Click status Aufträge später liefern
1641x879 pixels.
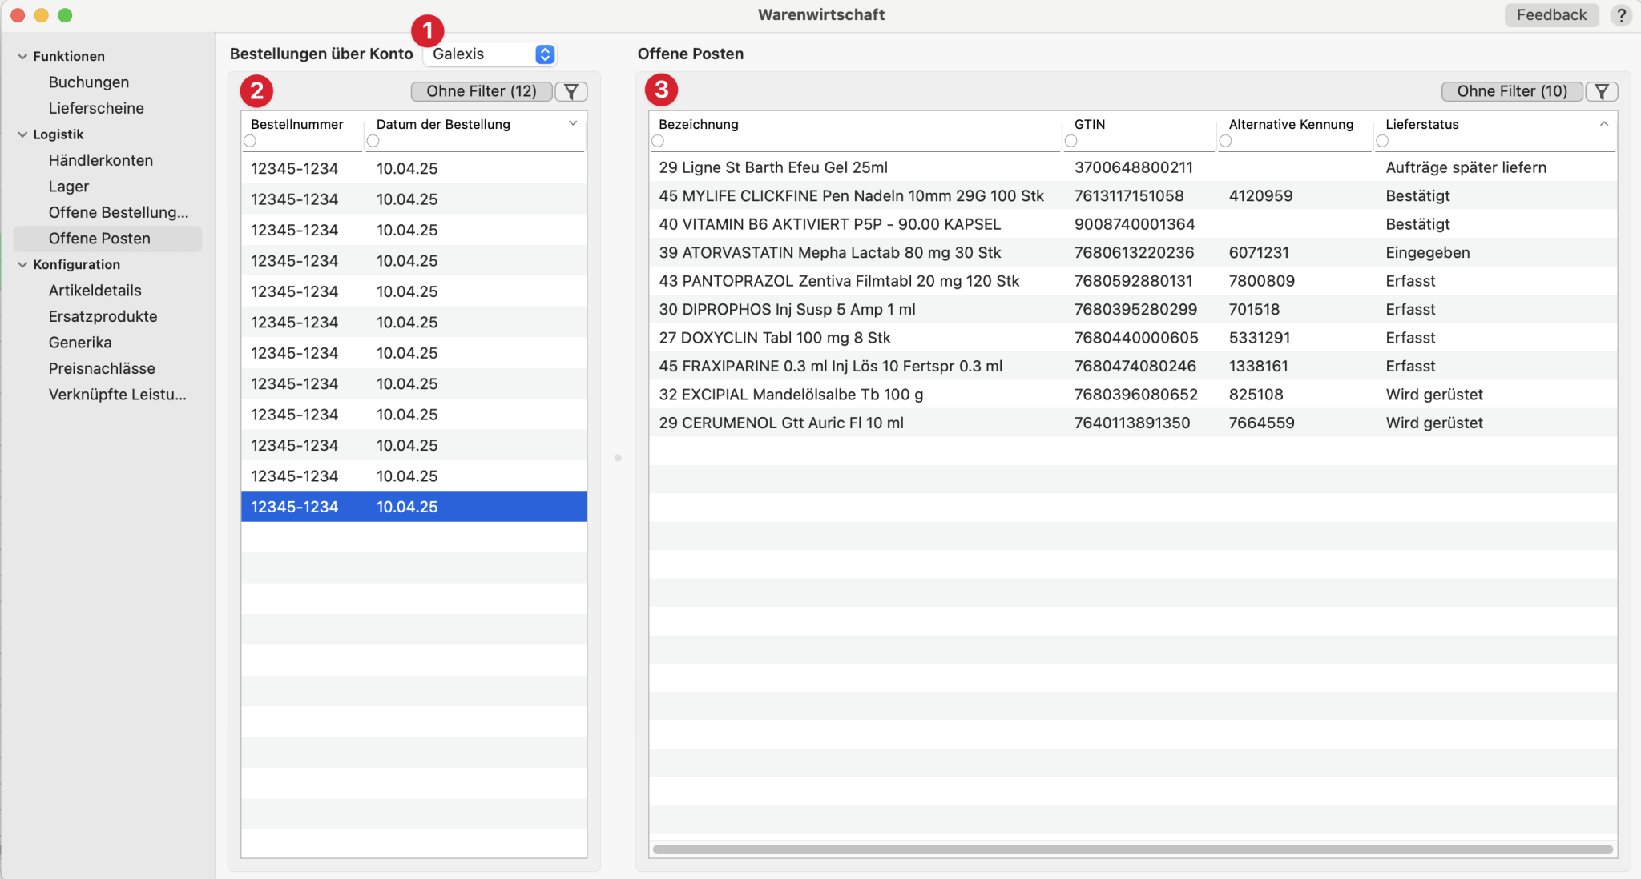(1466, 167)
